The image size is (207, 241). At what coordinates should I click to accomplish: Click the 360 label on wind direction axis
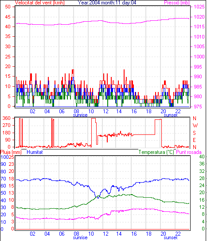(x=6, y=118)
